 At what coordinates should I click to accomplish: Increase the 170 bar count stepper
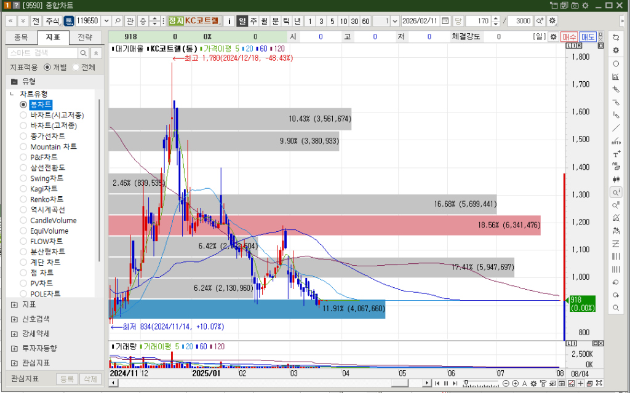(496, 18)
